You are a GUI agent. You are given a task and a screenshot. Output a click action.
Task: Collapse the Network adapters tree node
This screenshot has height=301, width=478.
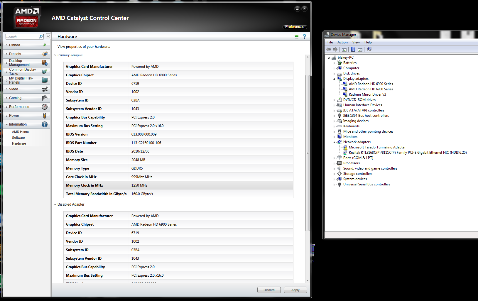tap(334, 142)
